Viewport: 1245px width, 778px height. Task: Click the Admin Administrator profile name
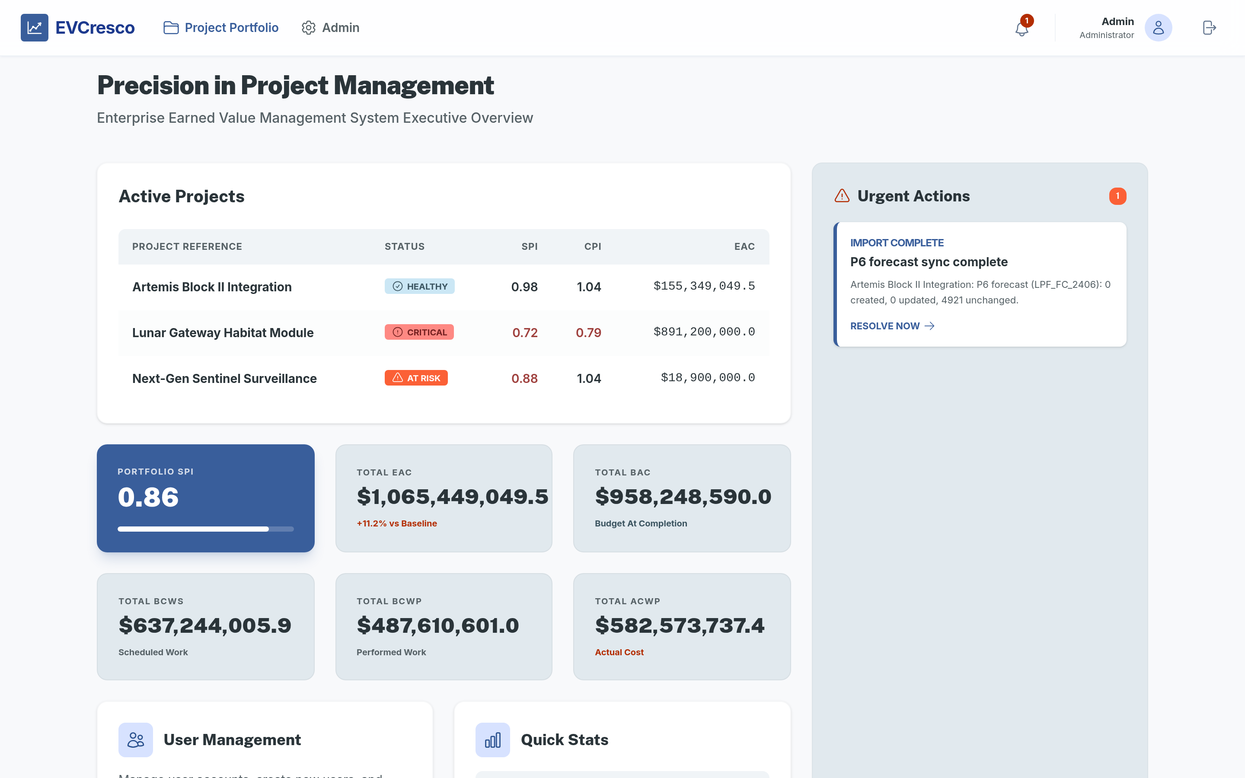(1107, 28)
